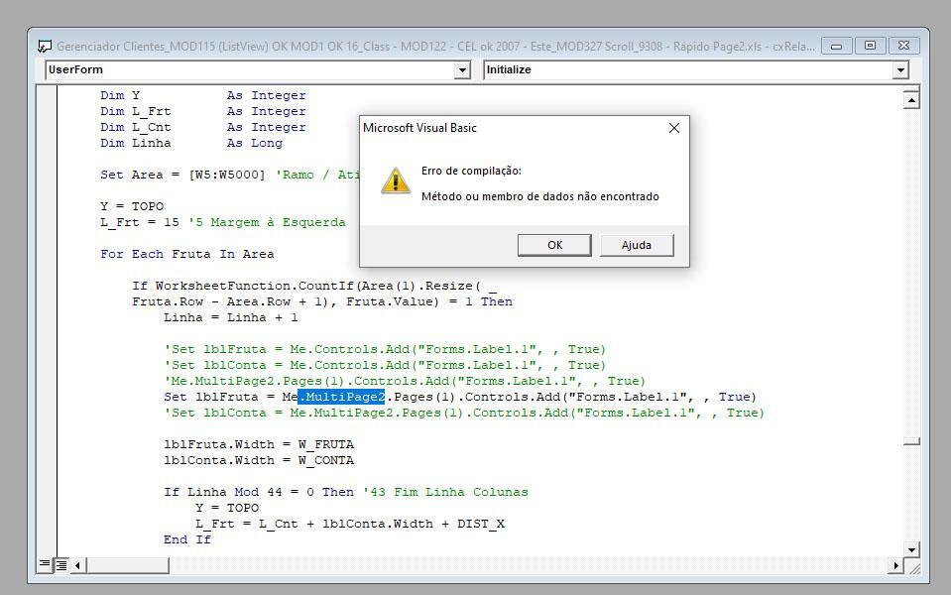Click vertical scrollbar up arrow
This screenshot has width=951, height=595.
pos(911,99)
